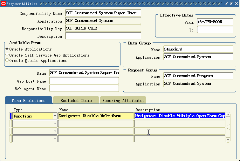
Task: Click the Request Group Application field
Action: coord(198,84)
